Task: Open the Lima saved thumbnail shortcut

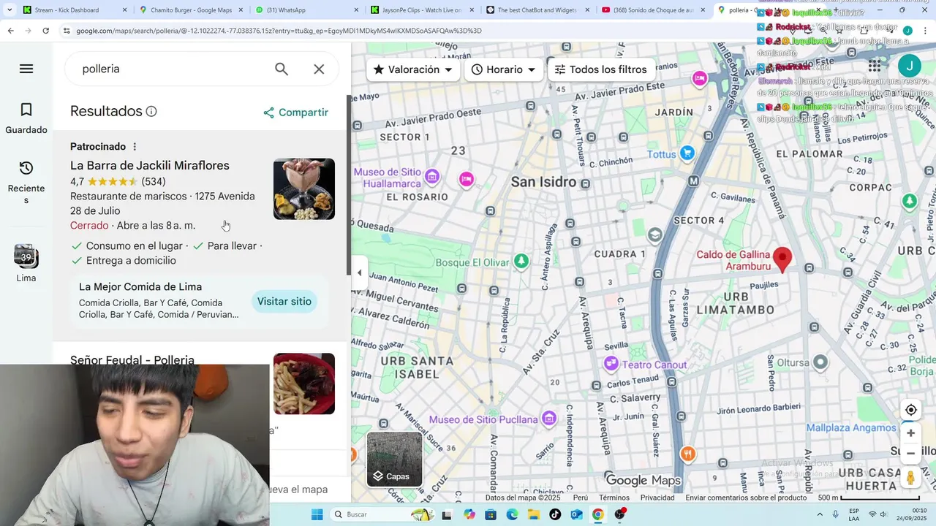Action: tap(26, 263)
